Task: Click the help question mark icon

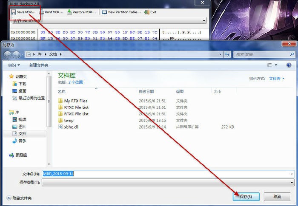Action: tap(289, 65)
